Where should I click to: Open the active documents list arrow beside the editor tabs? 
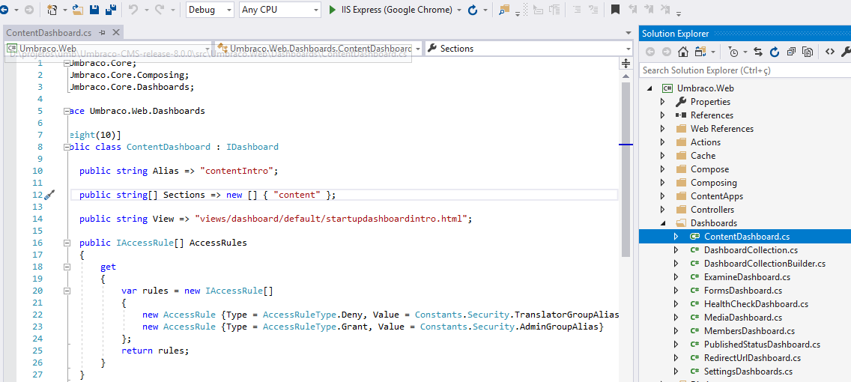pos(629,33)
